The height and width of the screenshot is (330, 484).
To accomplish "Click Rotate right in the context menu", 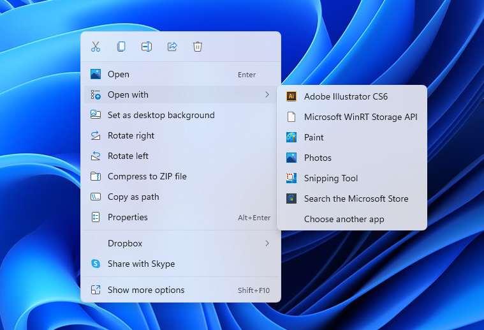I will click(x=131, y=136).
